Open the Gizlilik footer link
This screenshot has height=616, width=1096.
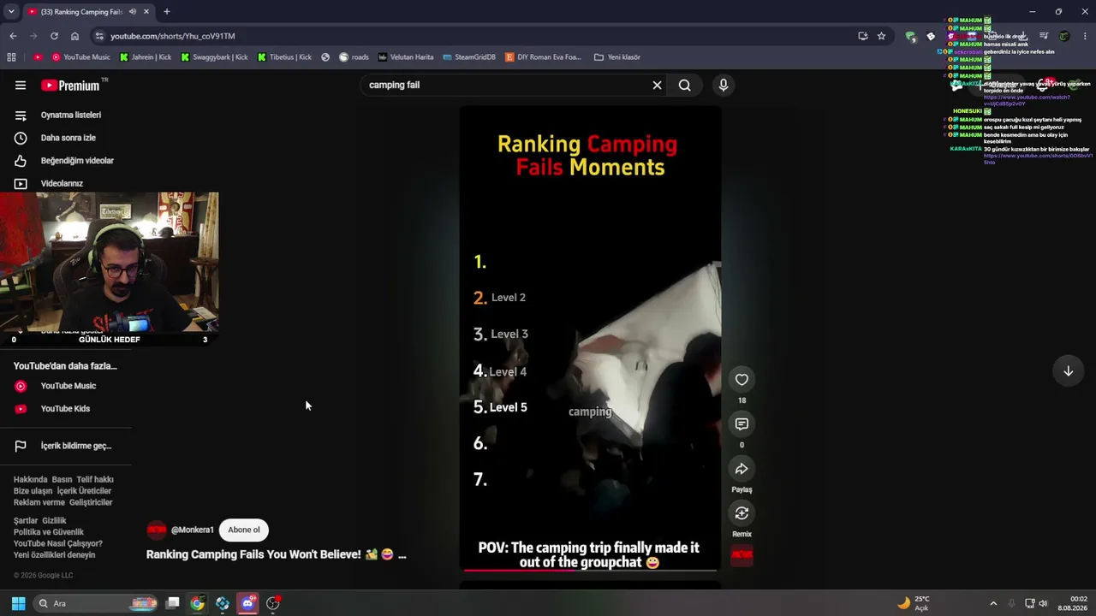54,521
